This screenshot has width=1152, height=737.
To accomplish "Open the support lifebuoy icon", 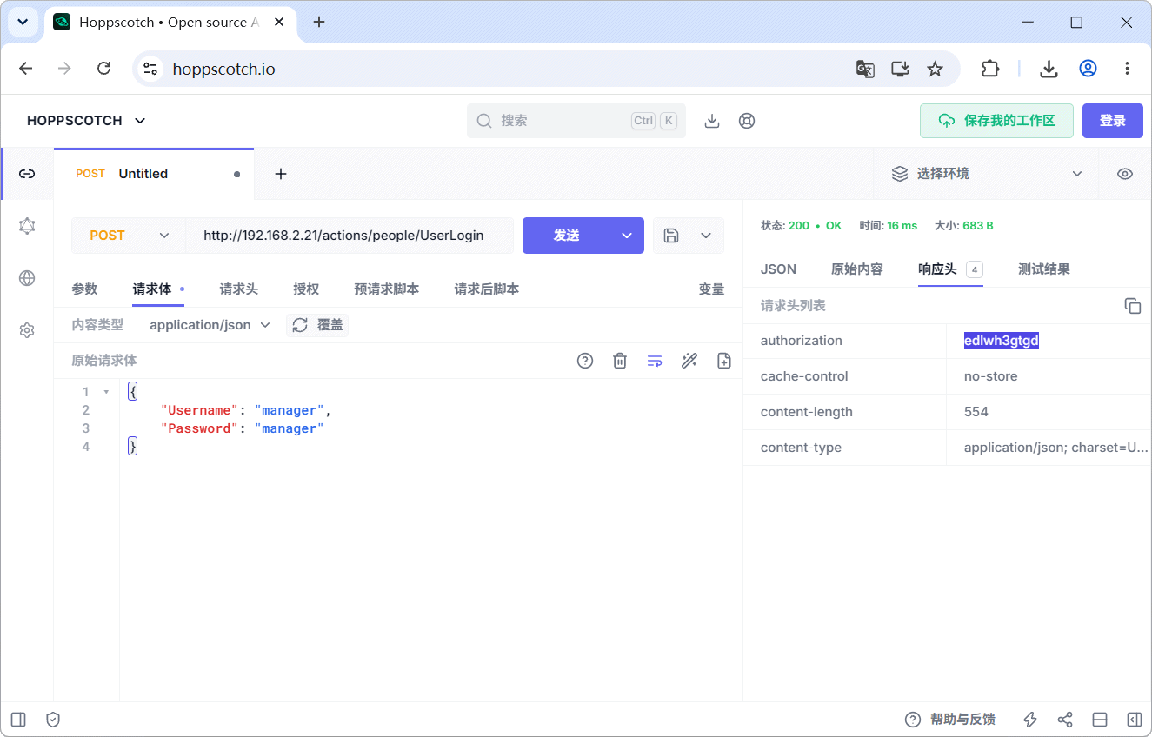I will tap(747, 121).
